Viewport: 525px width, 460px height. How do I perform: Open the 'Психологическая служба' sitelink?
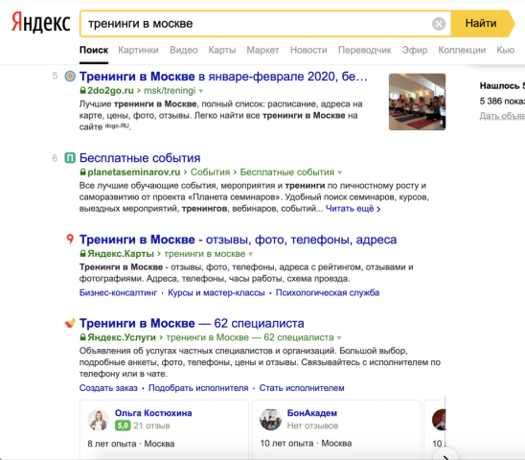point(328,293)
